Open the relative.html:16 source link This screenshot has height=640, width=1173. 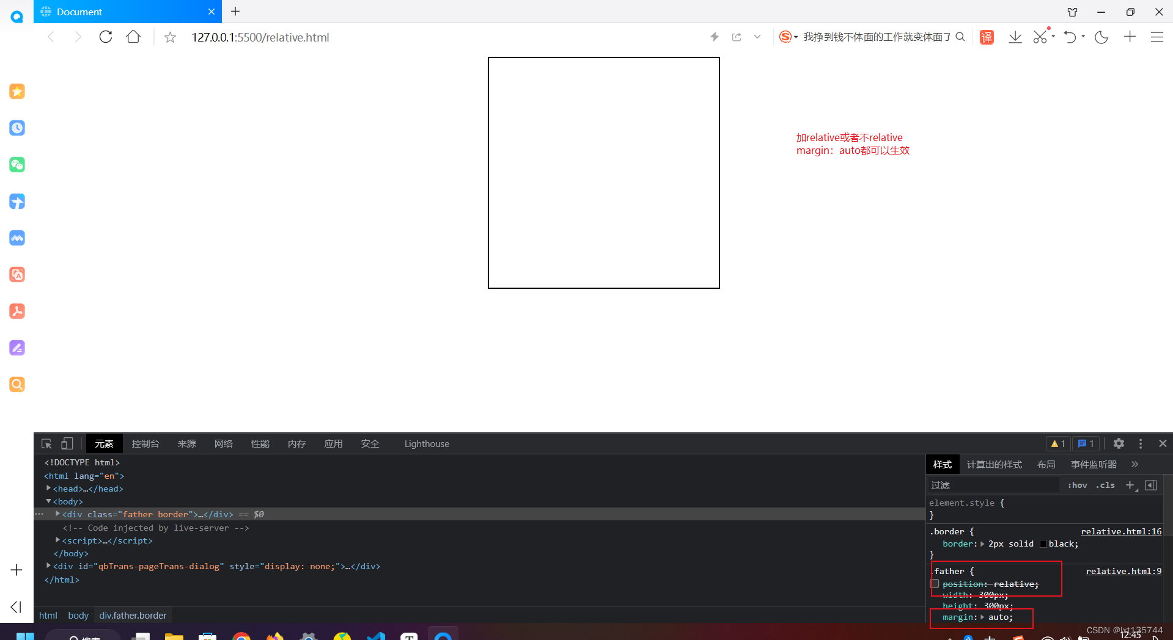[x=1121, y=532]
